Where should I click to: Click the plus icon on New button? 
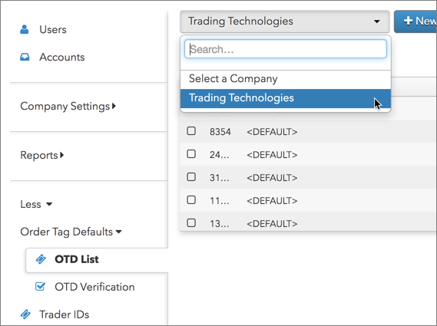[408, 21]
